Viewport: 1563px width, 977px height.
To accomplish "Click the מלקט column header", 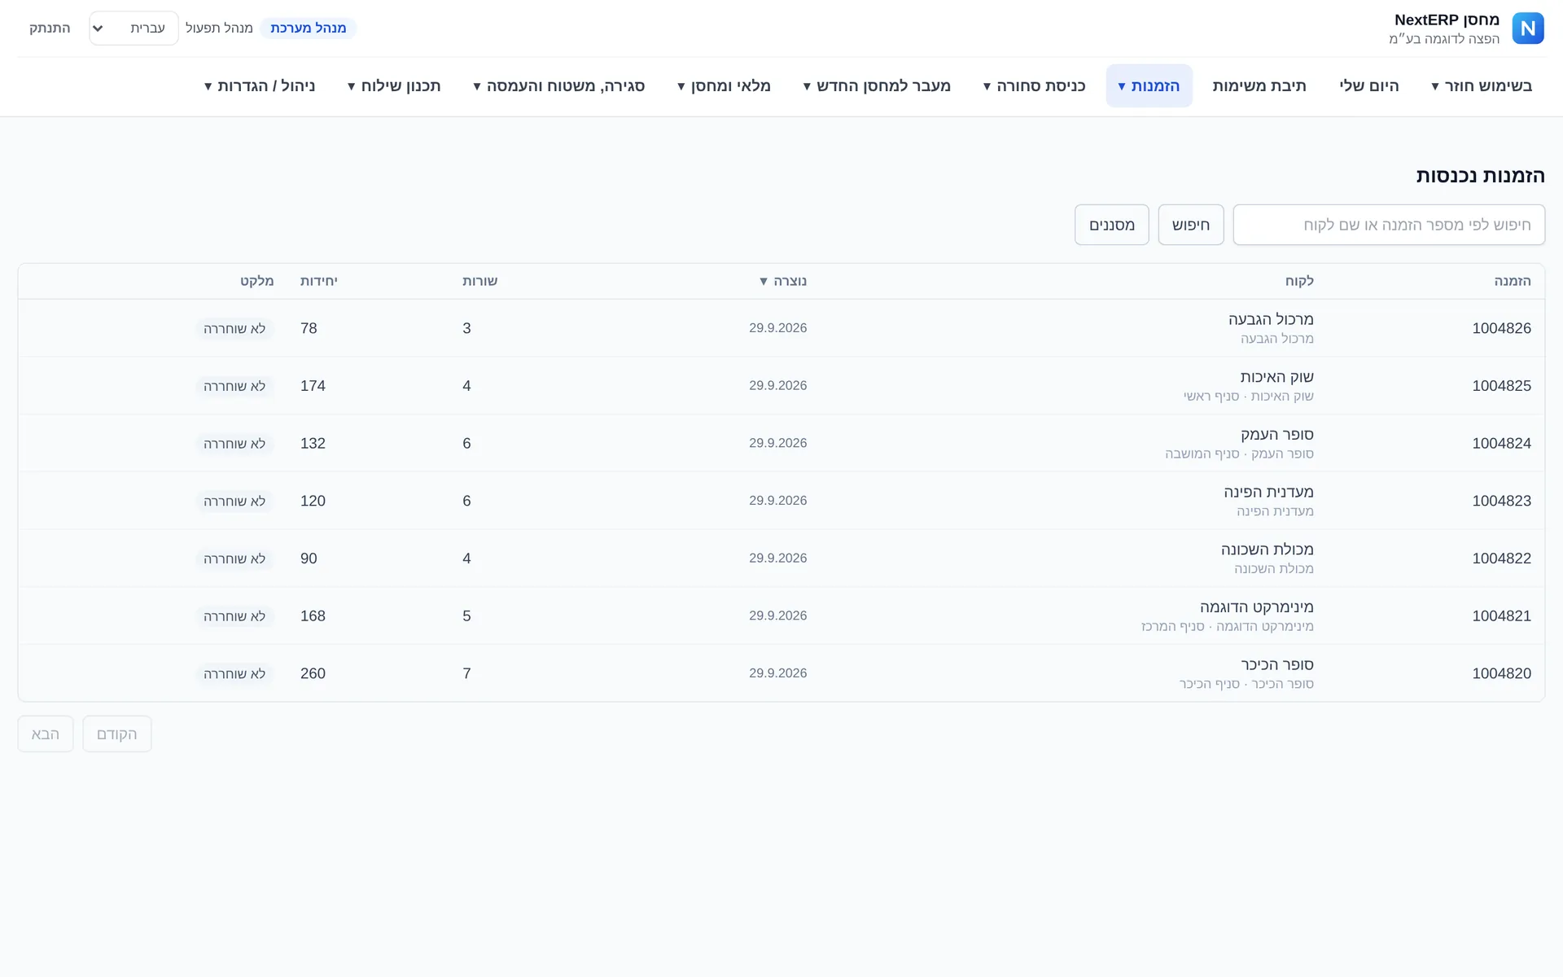I will click(256, 281).
